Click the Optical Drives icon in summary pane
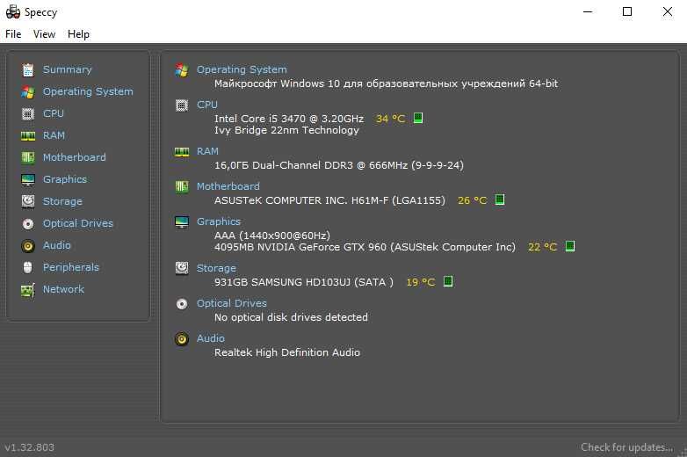Image resolution: width=687 pixels, height=457 pixels. (x=182, y=304)
